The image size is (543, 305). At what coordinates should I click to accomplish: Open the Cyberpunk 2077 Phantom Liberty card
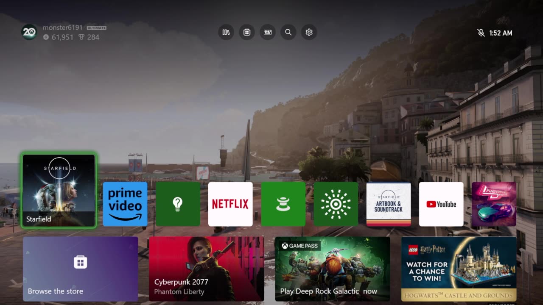click(207, 269)
